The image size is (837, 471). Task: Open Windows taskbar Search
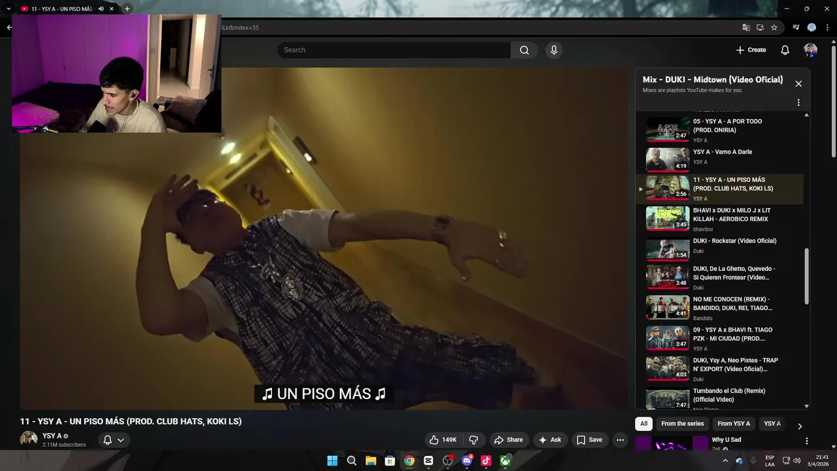(352, 461)
